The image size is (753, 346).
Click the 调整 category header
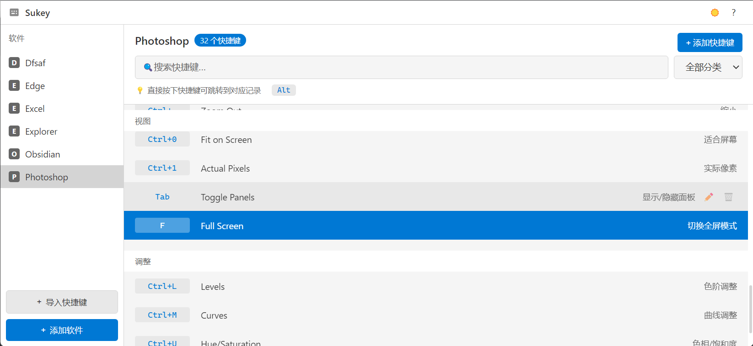click(143, 262)
